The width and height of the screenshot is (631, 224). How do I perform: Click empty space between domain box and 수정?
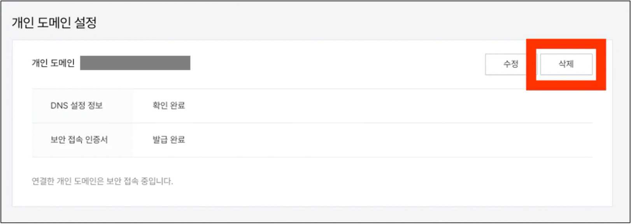(335, 63)
